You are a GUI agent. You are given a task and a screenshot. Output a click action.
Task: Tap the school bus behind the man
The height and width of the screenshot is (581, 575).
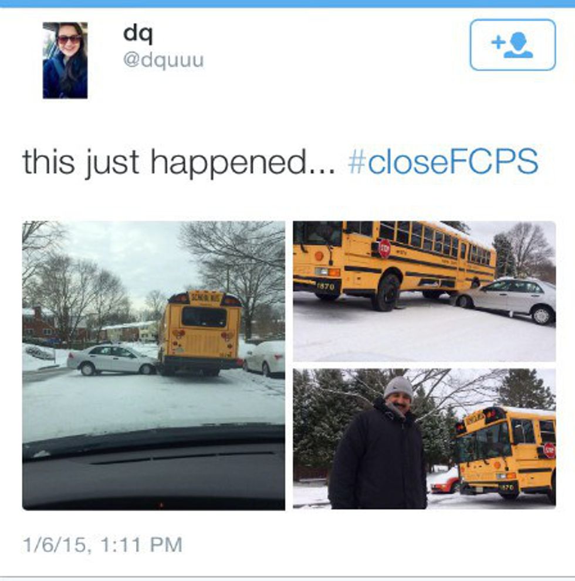coord(506,454)
